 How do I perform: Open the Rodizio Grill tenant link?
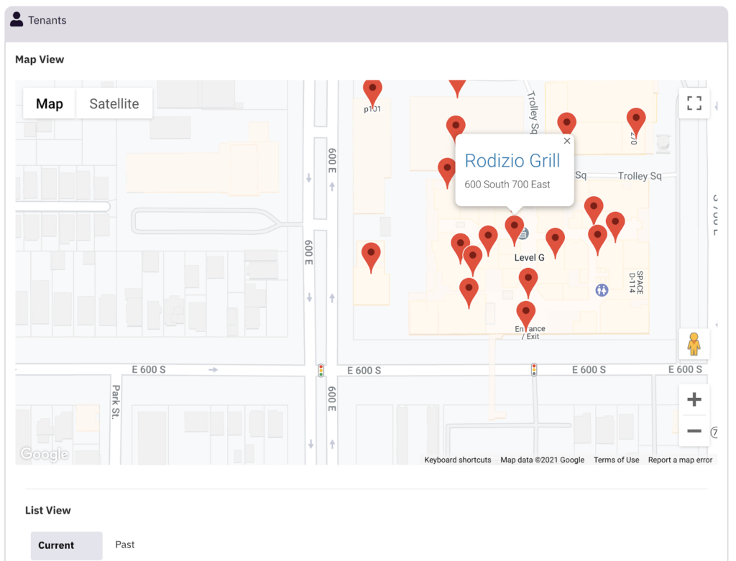(x=512, y=161)
